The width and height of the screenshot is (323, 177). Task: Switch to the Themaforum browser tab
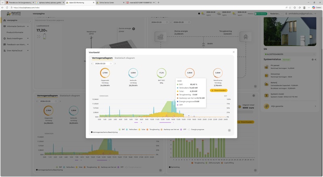click(x=19, y=2)
